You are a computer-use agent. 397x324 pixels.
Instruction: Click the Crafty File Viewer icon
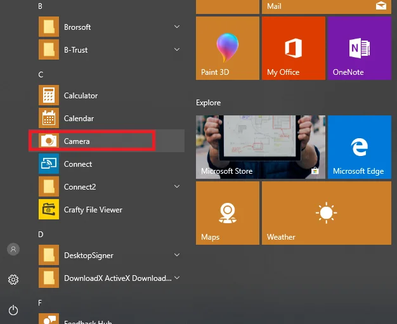coord(49,209)
